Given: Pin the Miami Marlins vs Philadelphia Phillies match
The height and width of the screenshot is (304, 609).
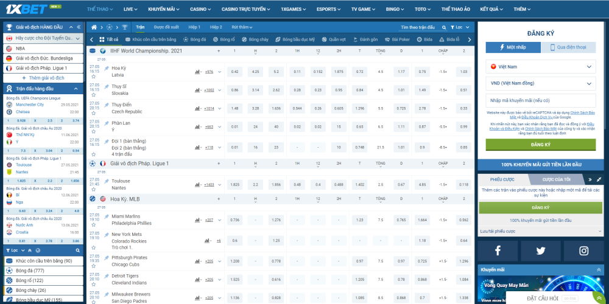Looking at the screenshot, I should pos(107,216).
